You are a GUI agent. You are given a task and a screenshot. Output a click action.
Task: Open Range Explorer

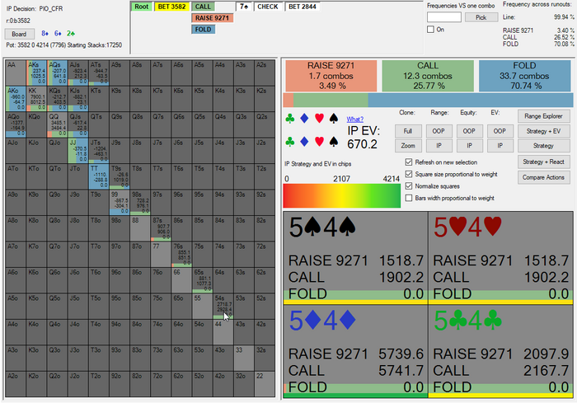click(x=543, y=116)
